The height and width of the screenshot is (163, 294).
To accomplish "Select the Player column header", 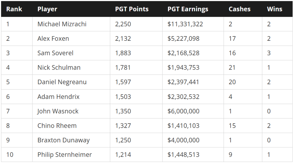I will coord(47,9).
